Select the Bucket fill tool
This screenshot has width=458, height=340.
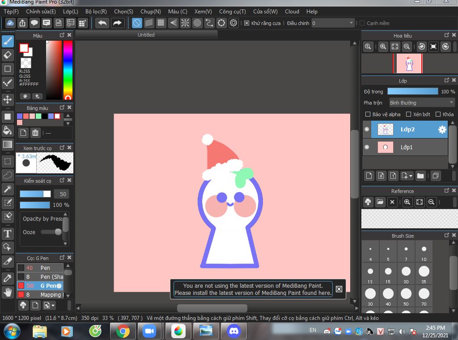(x=8, y=130)
